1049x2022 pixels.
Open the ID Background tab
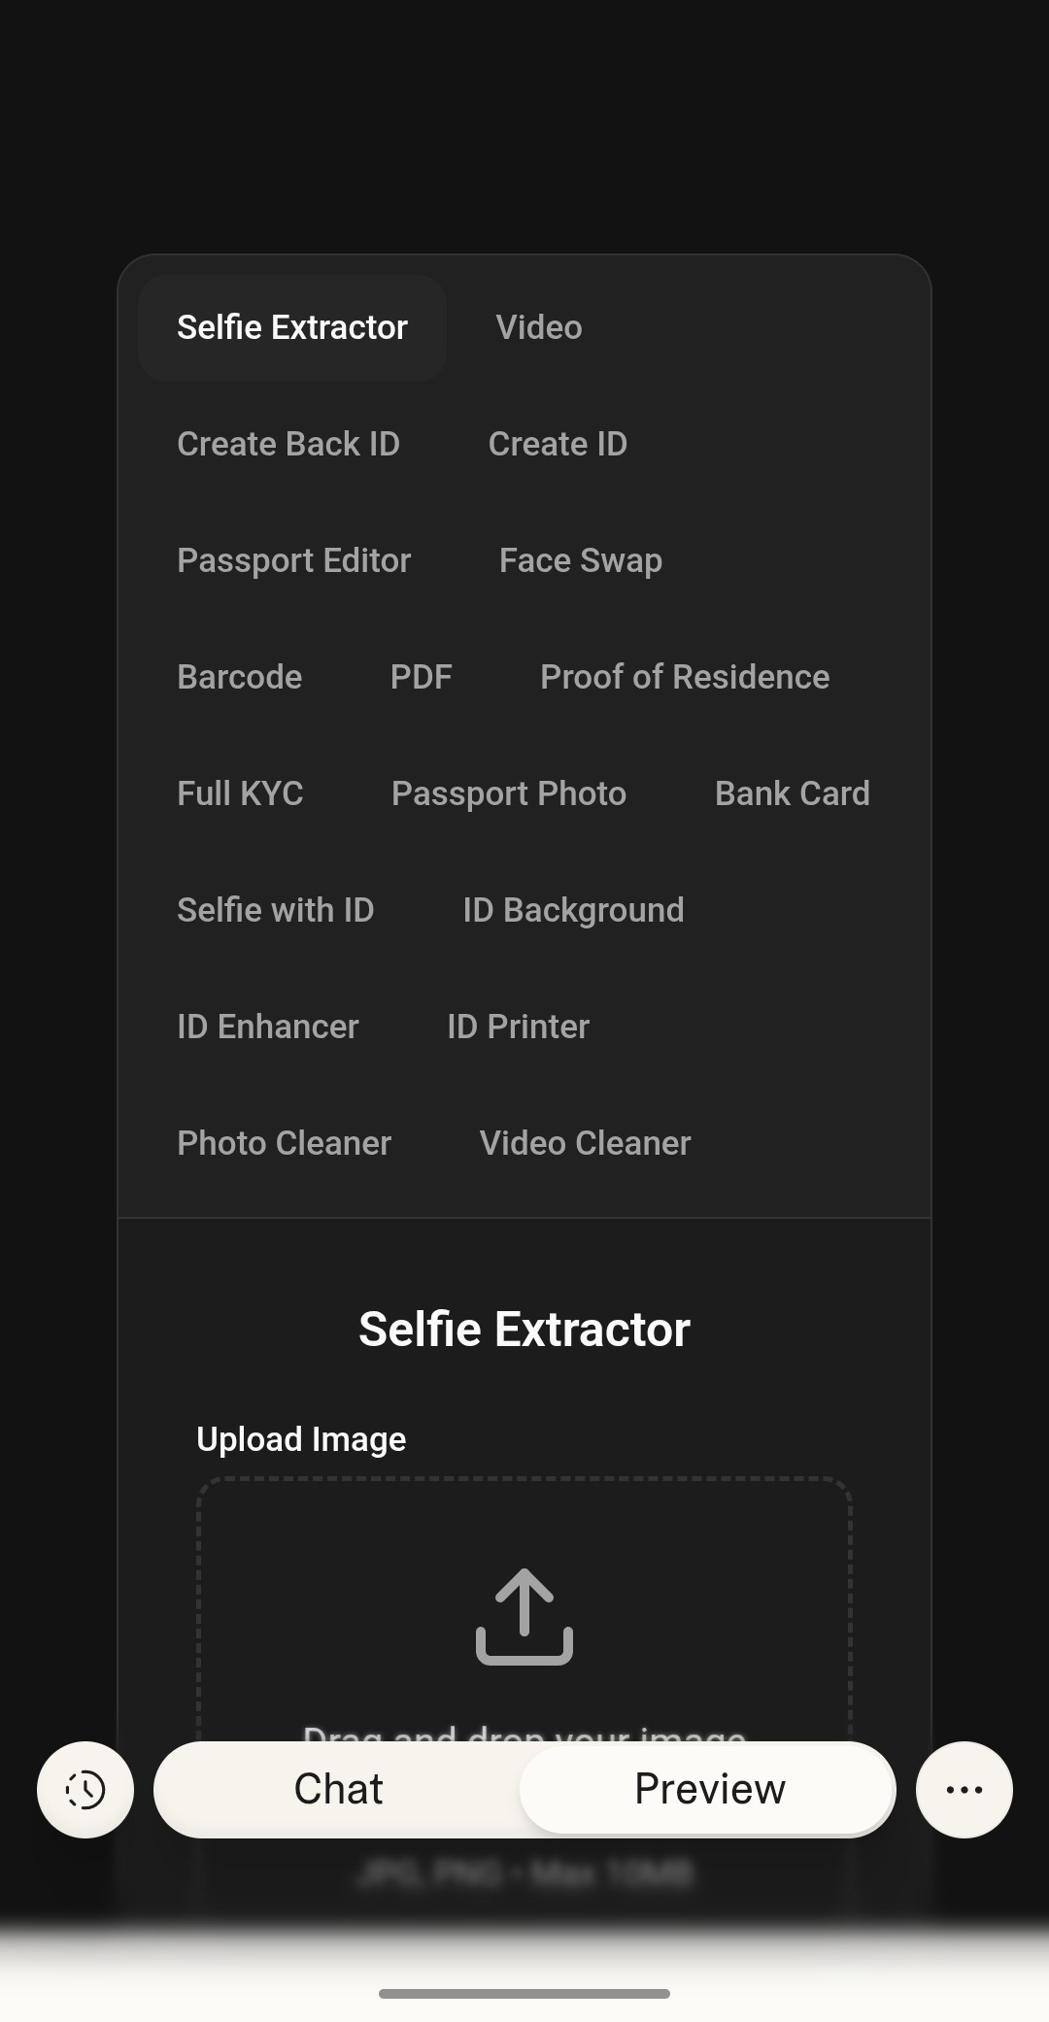click(x=573, y=911)
